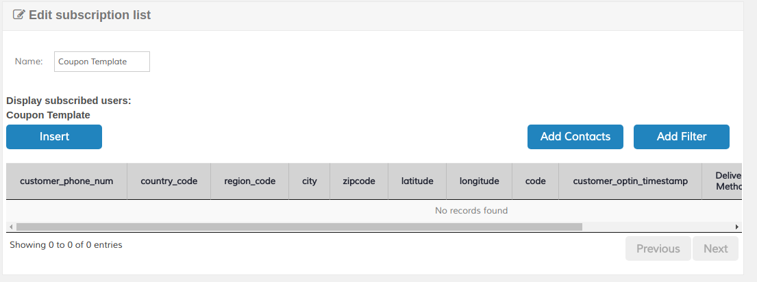Screen dimensions: 757x282
Task: Select the longitude column header
Action: [479, 181]
